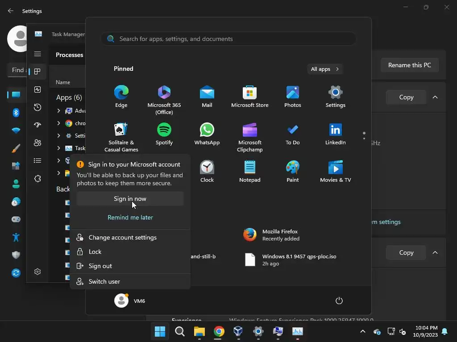Click the Start menu power button
Image resolution: width=457 pixels, height=342 pixels.
339,301
